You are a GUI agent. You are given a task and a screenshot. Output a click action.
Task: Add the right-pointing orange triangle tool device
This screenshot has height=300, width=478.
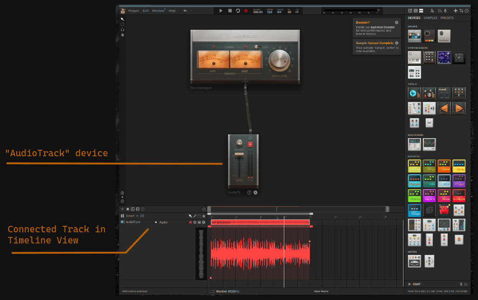(459, 108)
